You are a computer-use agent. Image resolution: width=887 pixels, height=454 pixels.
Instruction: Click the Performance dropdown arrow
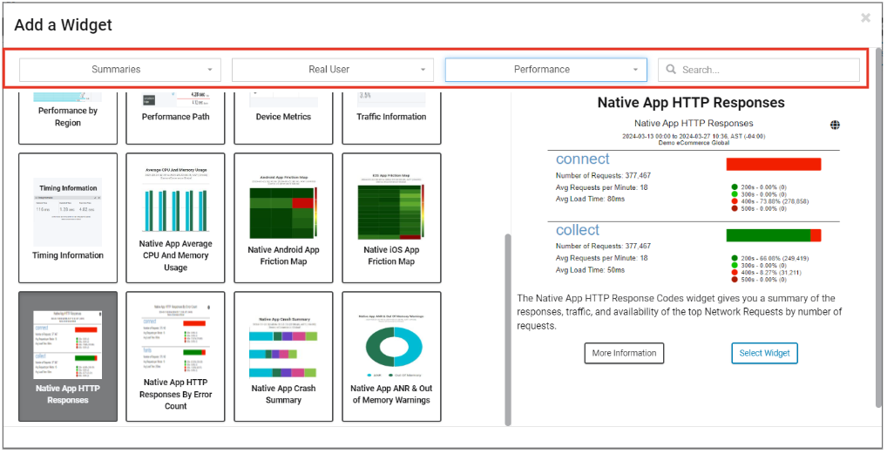[636, 71]
